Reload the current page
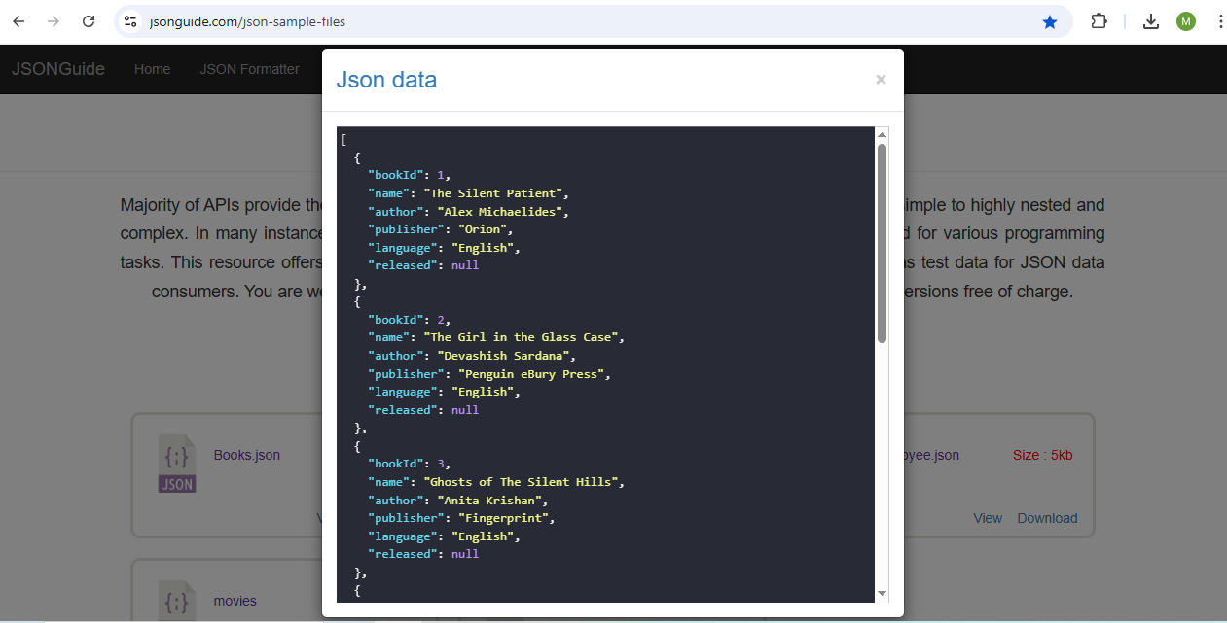Screen dimensions: 1227x623 pos(89,21)
